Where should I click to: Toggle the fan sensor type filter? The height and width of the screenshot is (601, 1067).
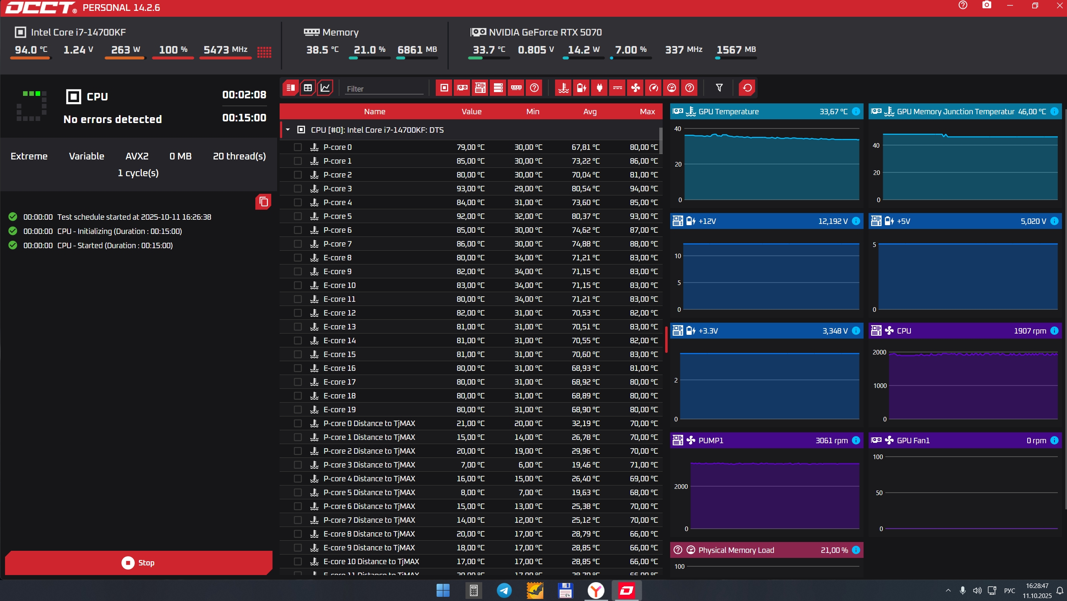point(635,88)
